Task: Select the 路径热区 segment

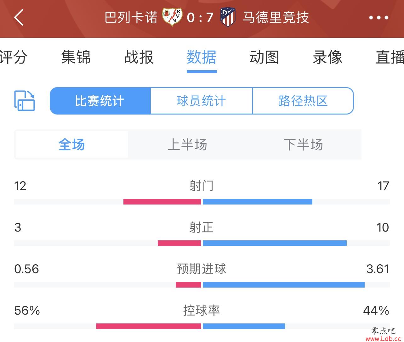Action: pos(303,101)
